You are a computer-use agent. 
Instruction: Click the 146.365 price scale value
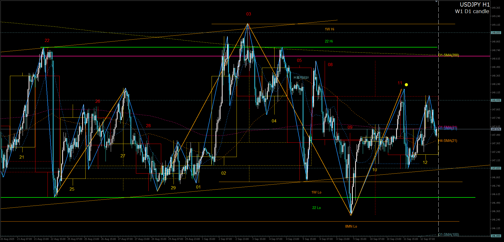tap(496, 211)
